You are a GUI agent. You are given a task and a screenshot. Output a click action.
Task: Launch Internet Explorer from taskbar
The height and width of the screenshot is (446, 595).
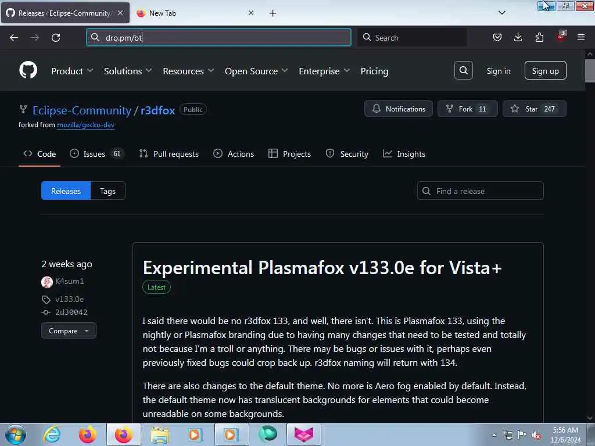(52, 434)
